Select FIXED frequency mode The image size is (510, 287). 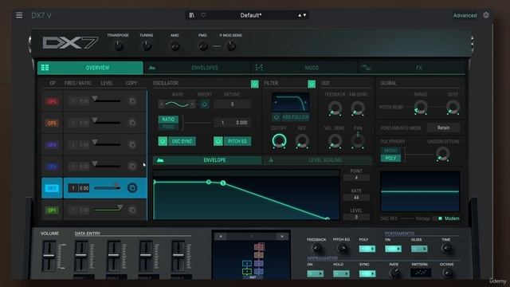click(168, 127)
